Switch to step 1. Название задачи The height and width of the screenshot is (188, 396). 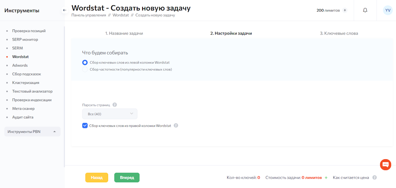124,33
